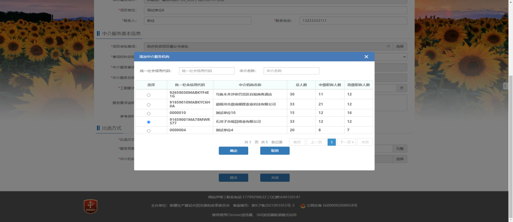The height and width of the screenshot is (222, 513).
Task: Open the dropdown behind dialog at right edge
Action: click(403, 57)
